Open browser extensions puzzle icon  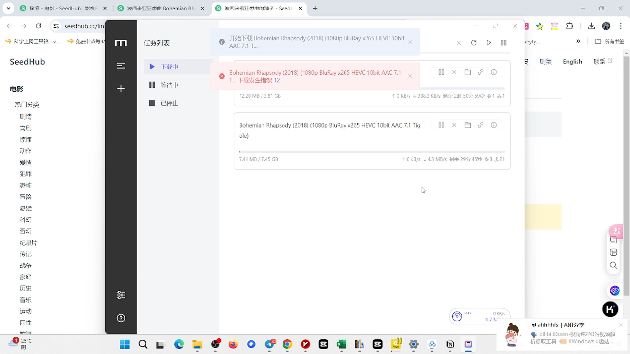tap(570, 26)
